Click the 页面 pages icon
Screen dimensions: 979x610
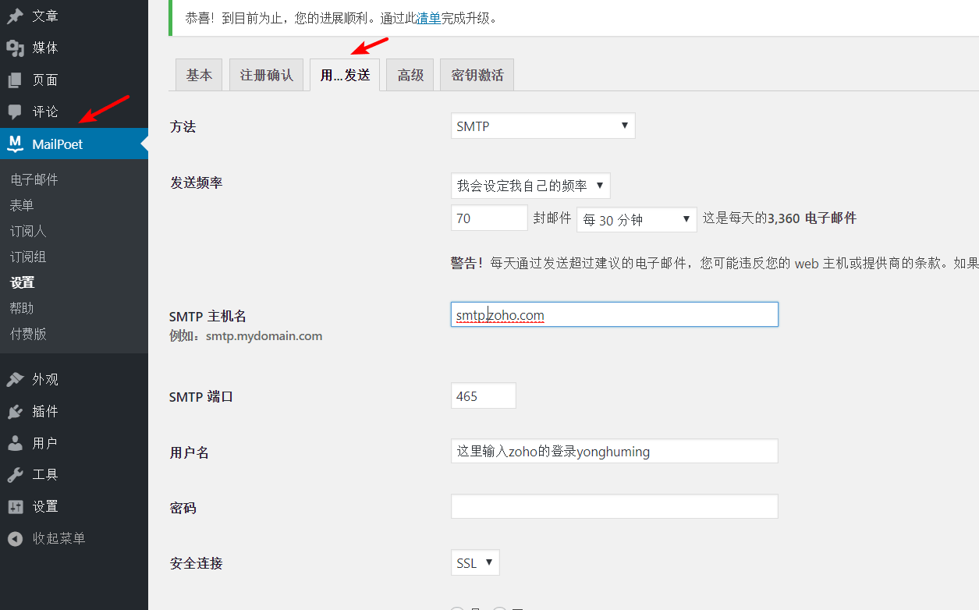pyautogui.click(x=15, y=80)
